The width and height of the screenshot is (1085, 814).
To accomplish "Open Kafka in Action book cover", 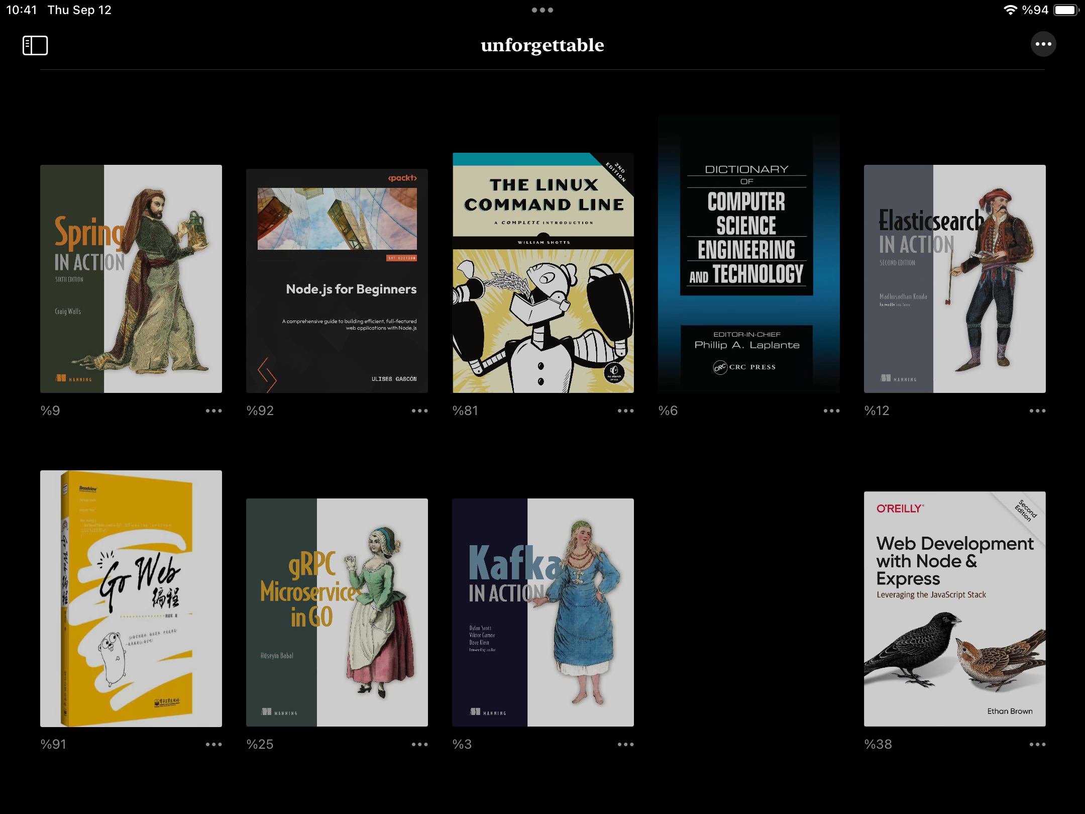I will pos(543,613).
